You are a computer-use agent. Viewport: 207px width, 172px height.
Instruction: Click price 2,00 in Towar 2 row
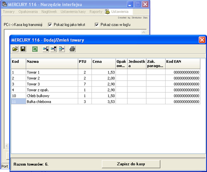[x=103, y=78]
